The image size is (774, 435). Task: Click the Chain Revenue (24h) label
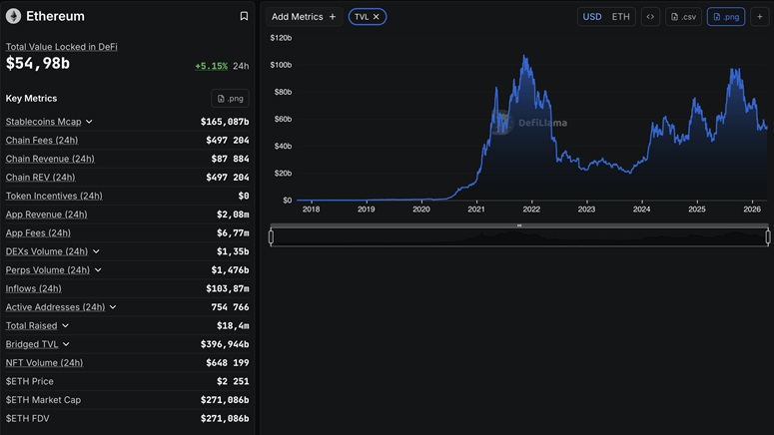pyautogui.click(x=50, y=159)
